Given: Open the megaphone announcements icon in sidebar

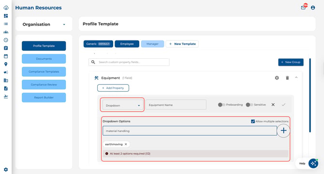Looking at the screenshot, I should (x=6, y=72).
